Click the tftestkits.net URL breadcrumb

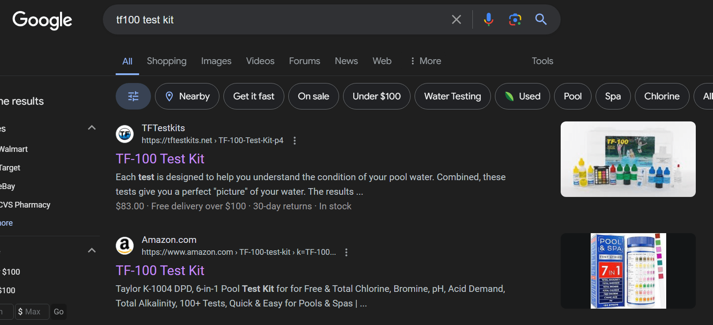212,140
